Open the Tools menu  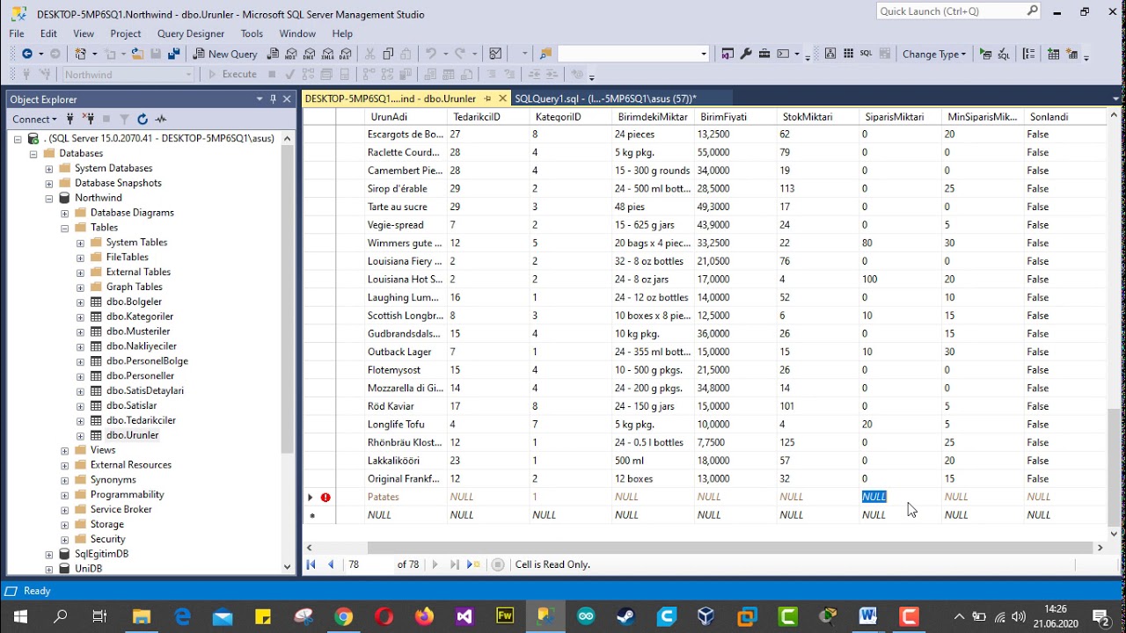pyautogui.click(x=252, y=33)
